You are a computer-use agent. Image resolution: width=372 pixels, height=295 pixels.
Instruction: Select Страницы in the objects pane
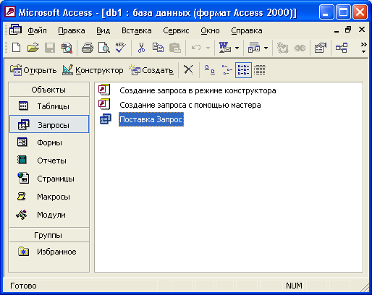pyautogui.click(x=49, y=179)
